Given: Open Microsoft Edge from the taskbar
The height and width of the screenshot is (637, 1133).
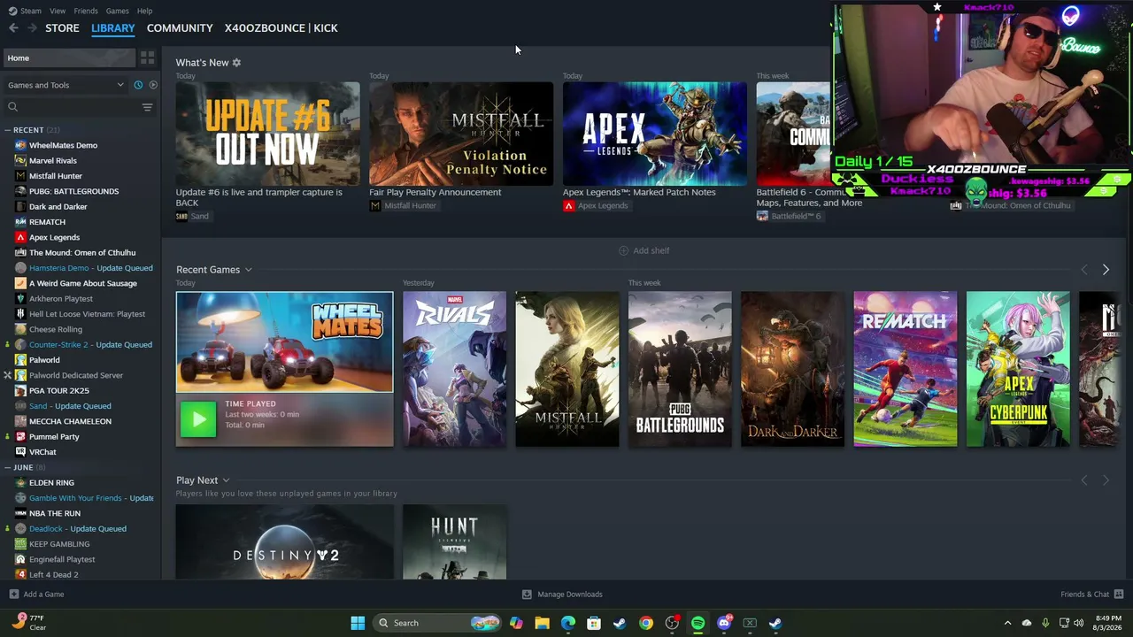Looking at the screenshot, I should (568, 623).
